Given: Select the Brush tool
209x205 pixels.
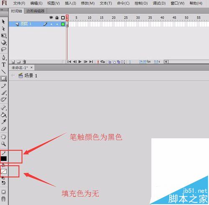Looking at the screenshot, I should 4,93.
